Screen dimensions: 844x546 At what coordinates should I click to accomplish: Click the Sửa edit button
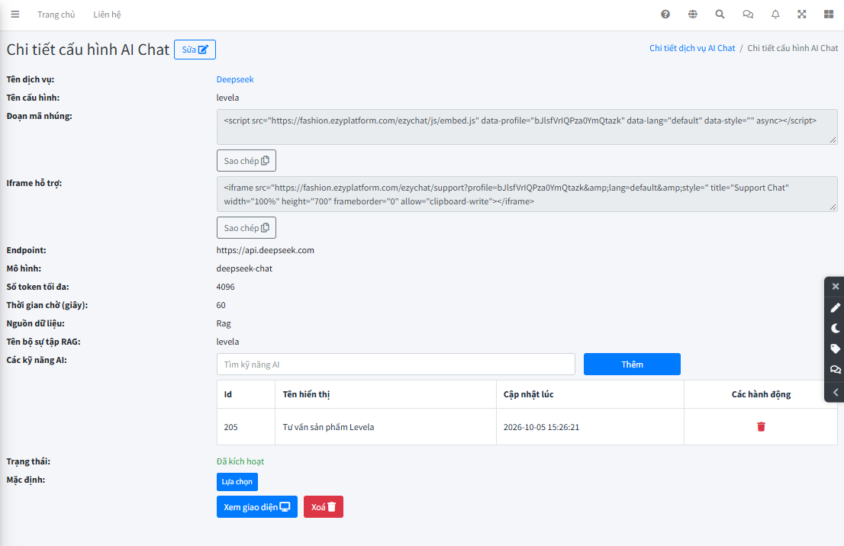pos(195,50)
